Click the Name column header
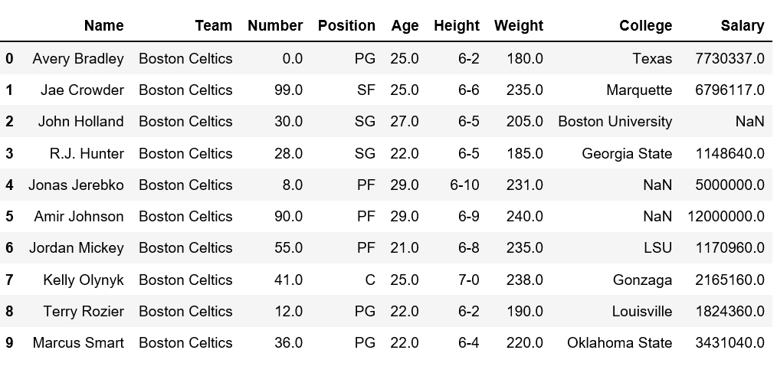This screenshot has width=777, height=373. pyautogui.click(x=103, y=25)
